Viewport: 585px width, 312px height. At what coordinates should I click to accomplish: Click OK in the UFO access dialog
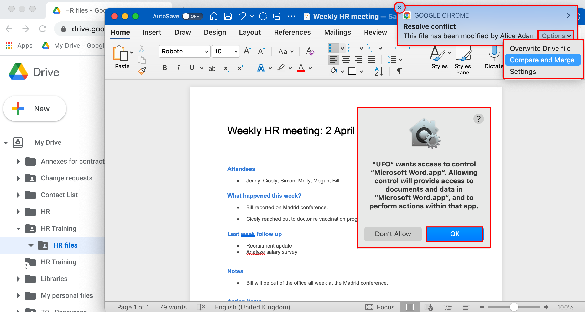(x=455, y=234)
